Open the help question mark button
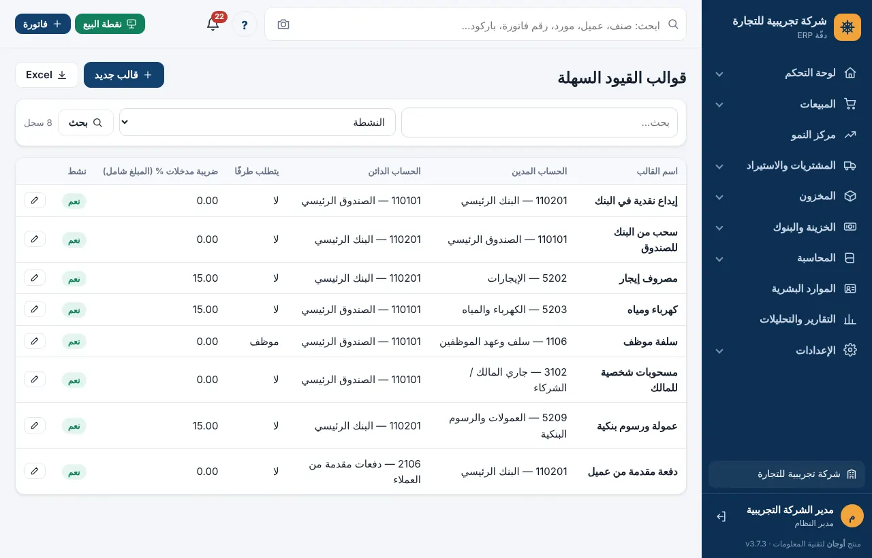The width and height of the screenshot is (872, 558). pos(245,24)
